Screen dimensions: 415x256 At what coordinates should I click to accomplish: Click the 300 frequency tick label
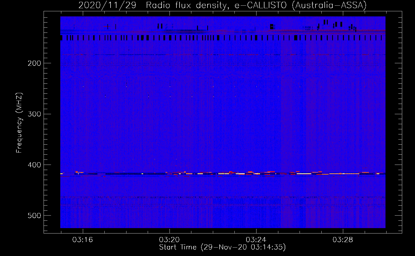click(x=34, y=114)
